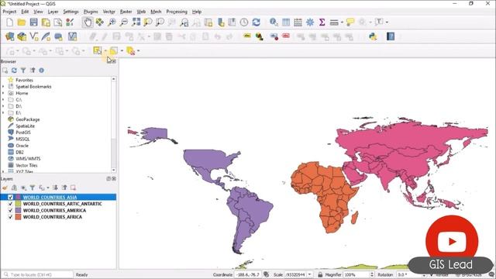This screenshot has height=279, width=496.
Task: Refresh the Browser panel
Action: [x=14, y=71]
